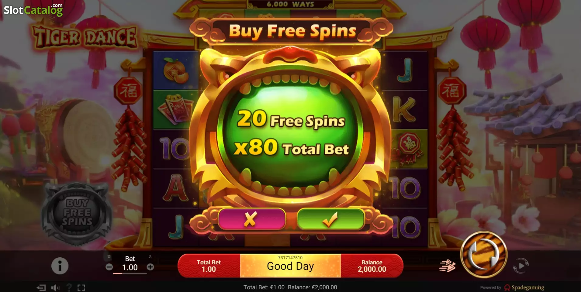Toggle fullscreen mode icon
581x292 pixels.
(81, 287)
